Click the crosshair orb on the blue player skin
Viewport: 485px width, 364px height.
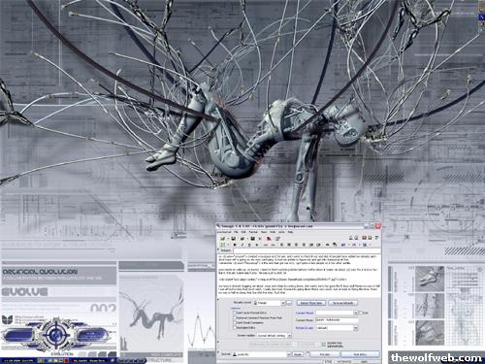[56, 334]
